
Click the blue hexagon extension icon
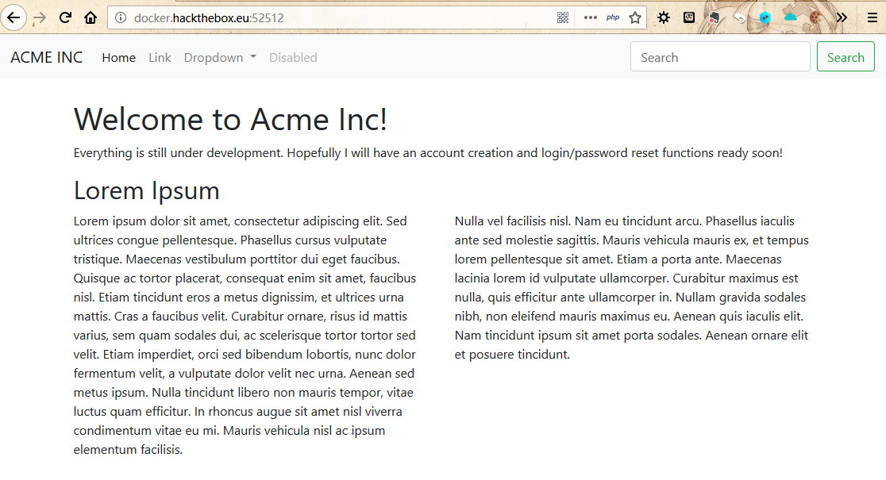click(x=765, y=17)
